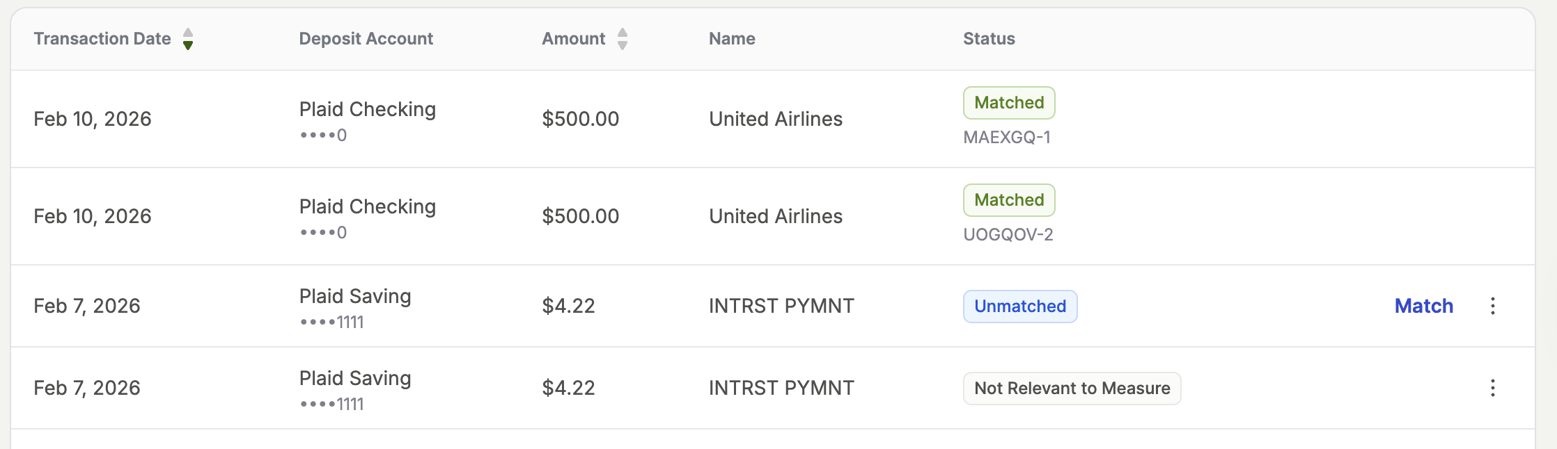Open the MAEXGQ-1 match reference
Image resolution: width=1557 pixels, height=449 pixels.
[x=1007, y=138]
